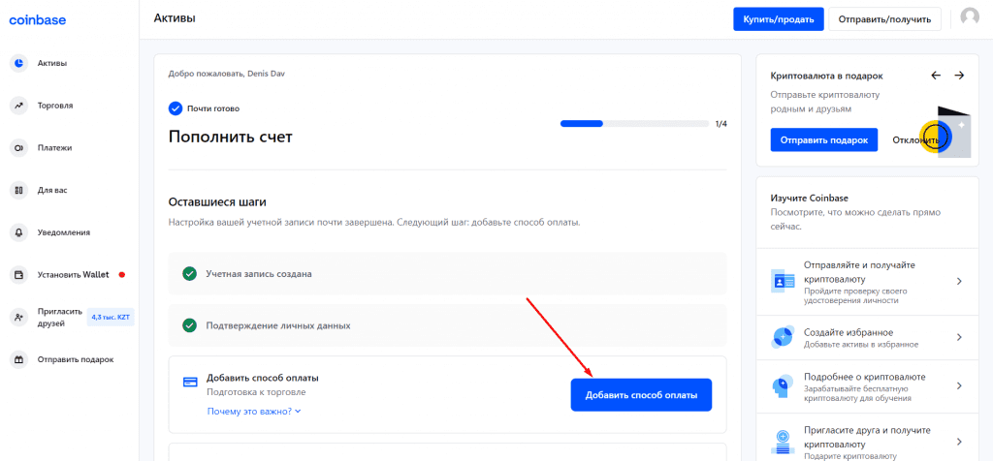The height and width of the screenshot is (461, 993).
Task: Click the Купить/продать button
Action: pyautogui.click(x=779, y=19)
